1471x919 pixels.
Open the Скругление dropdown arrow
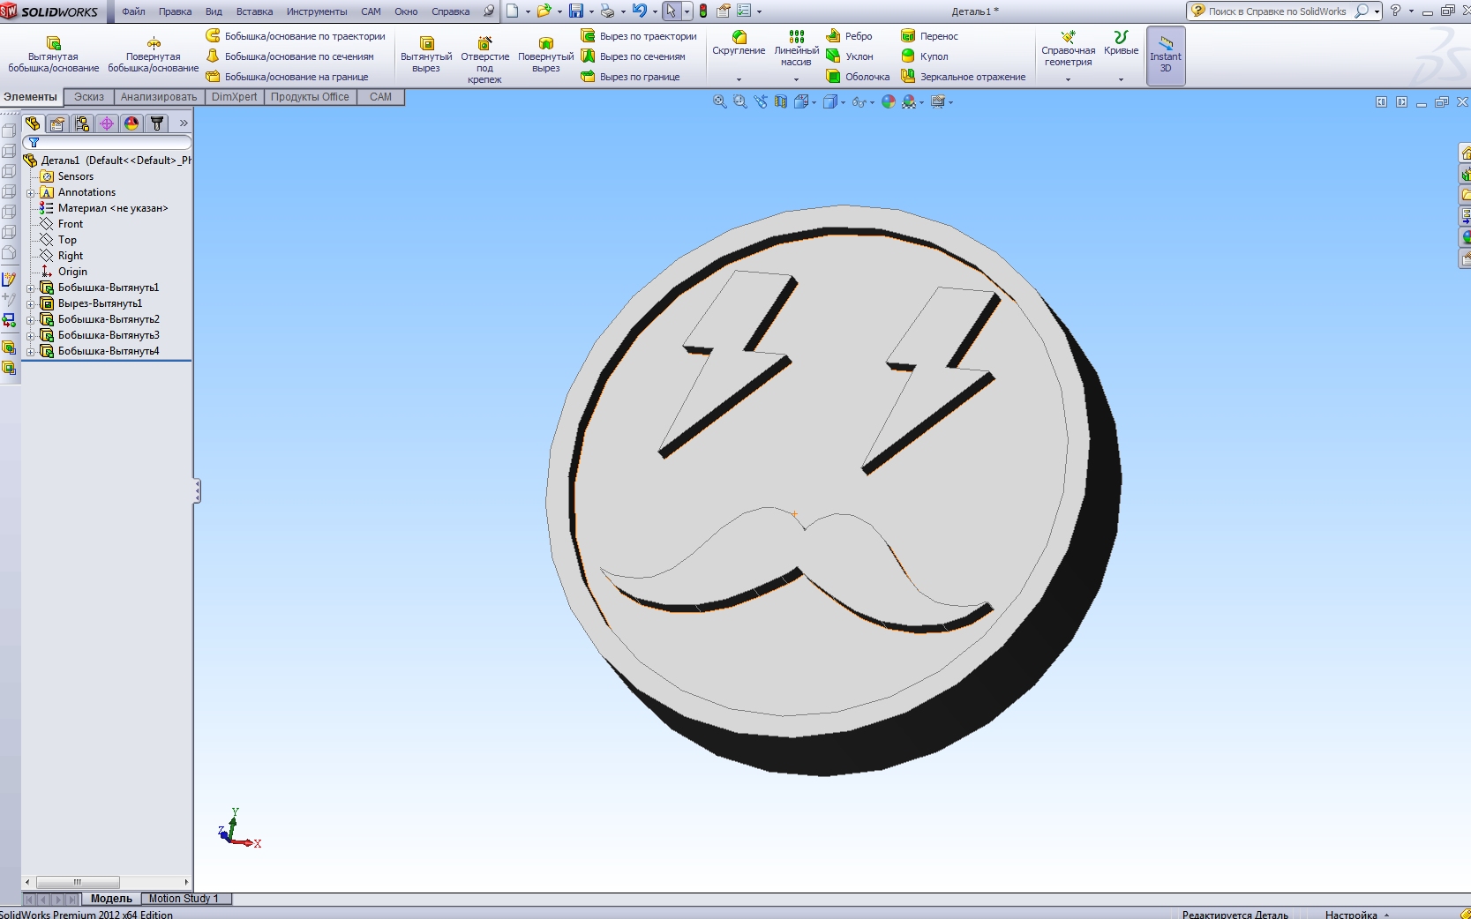pos(739,80)
